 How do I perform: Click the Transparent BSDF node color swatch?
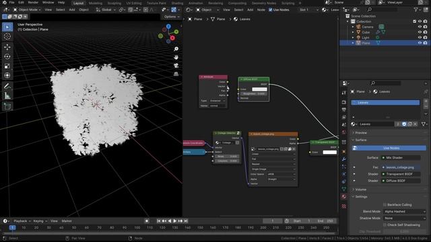(329, 153)
